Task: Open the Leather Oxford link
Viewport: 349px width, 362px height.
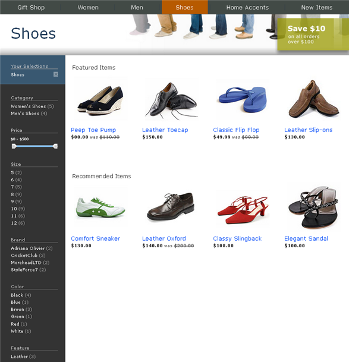Action: [x=164, y=238]
